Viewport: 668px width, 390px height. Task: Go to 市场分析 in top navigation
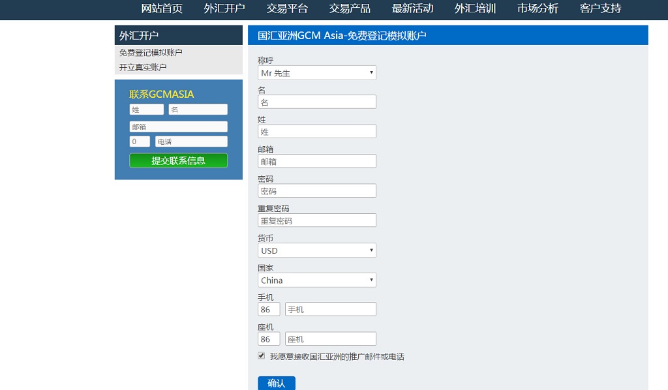538,8
